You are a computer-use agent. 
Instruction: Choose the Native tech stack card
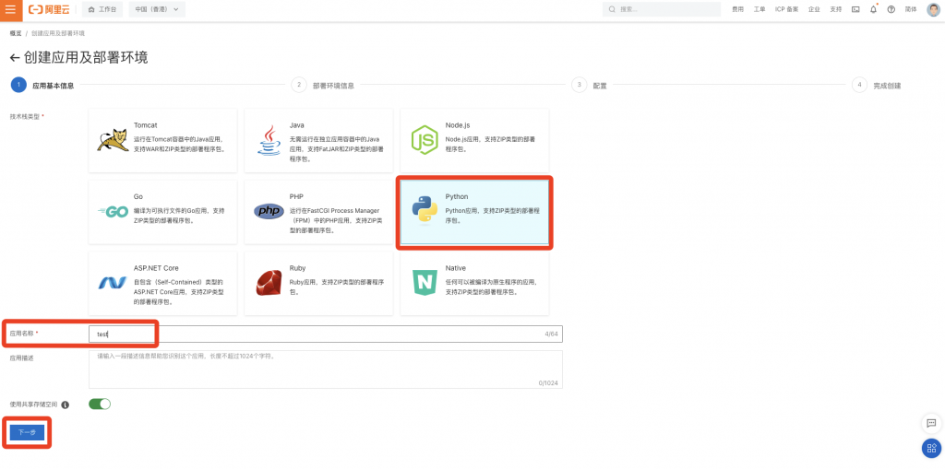(474, 283)
